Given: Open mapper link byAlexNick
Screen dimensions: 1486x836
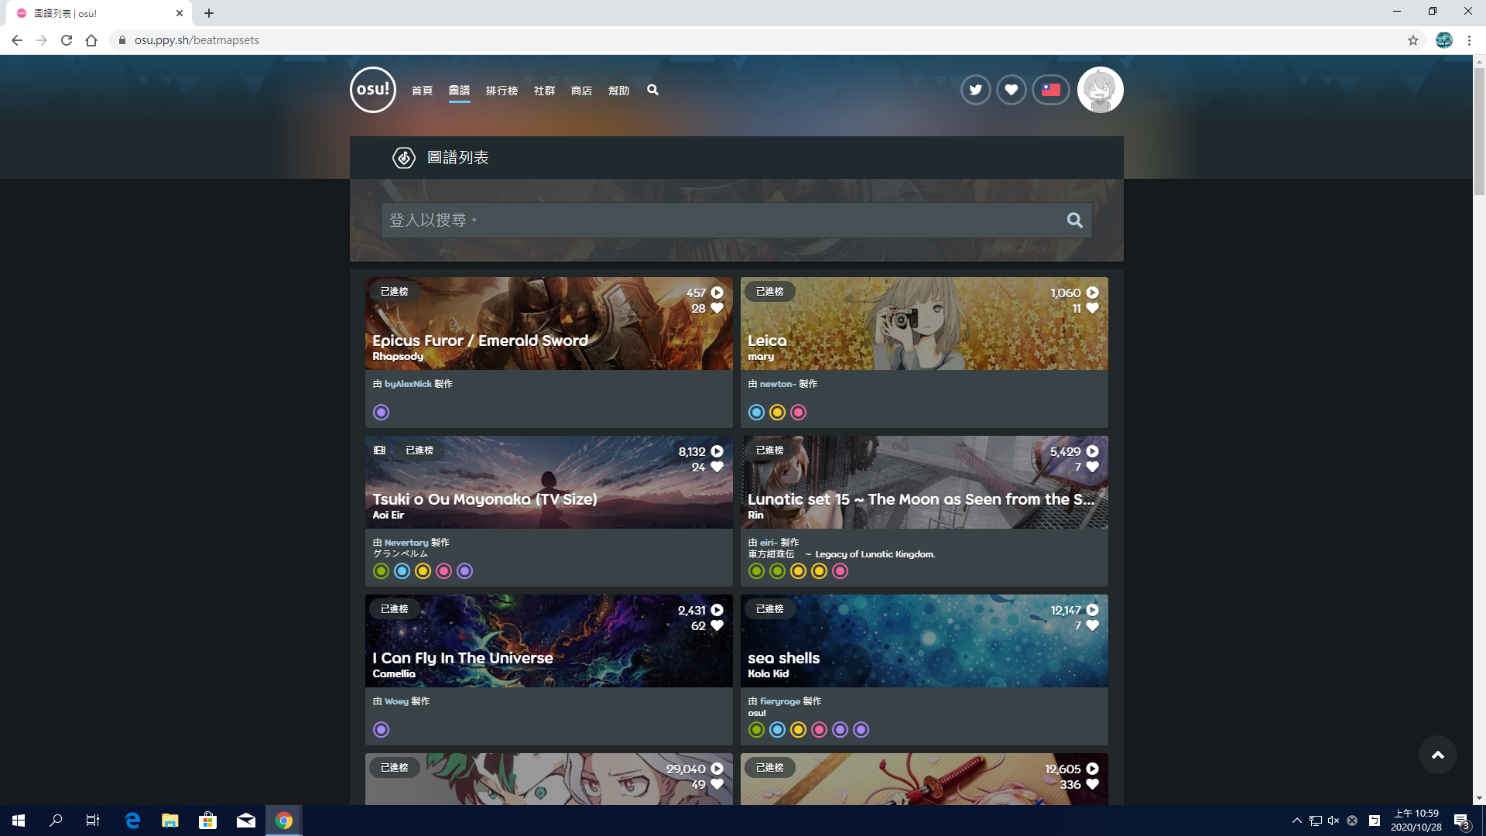Looking at the screenshot, I should click(x=408, y=384).
